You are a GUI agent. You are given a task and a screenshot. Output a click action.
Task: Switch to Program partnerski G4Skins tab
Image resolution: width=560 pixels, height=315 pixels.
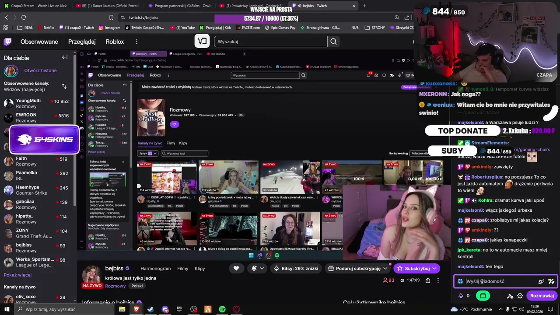(179, 6)
